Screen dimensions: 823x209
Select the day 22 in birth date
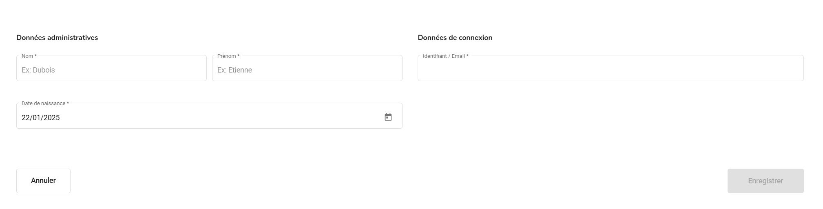26,118
